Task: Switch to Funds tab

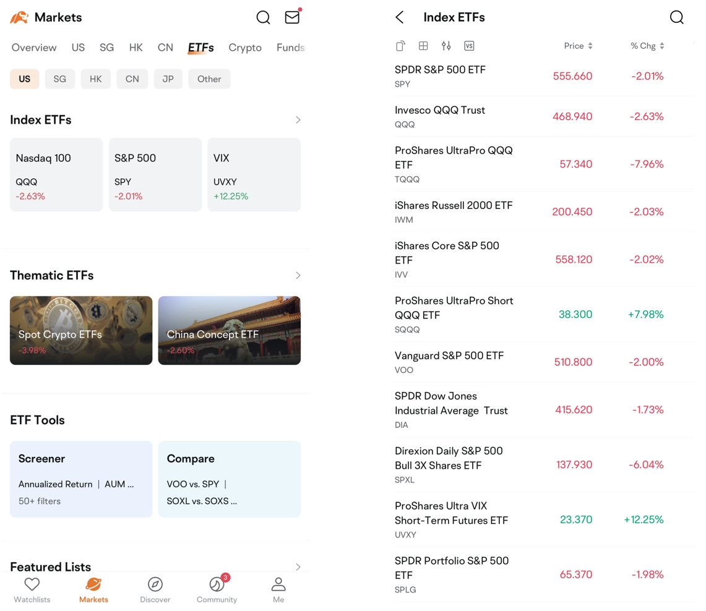Action: click(290, 47)
